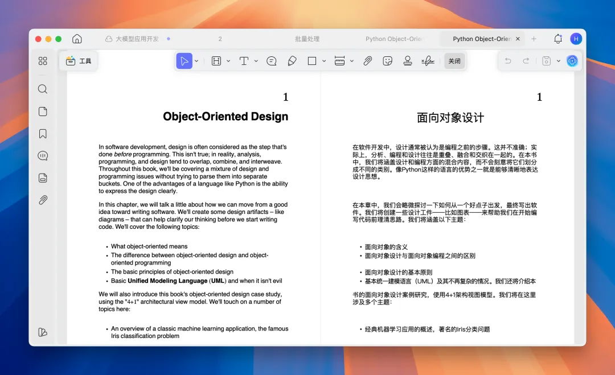Screen dimensions: 615x375
Task: Expand the save options dropdown arrow
Action: (x=559, y=61)
